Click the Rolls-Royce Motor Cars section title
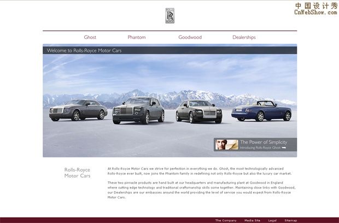339x223 pixels. (77, 173)
